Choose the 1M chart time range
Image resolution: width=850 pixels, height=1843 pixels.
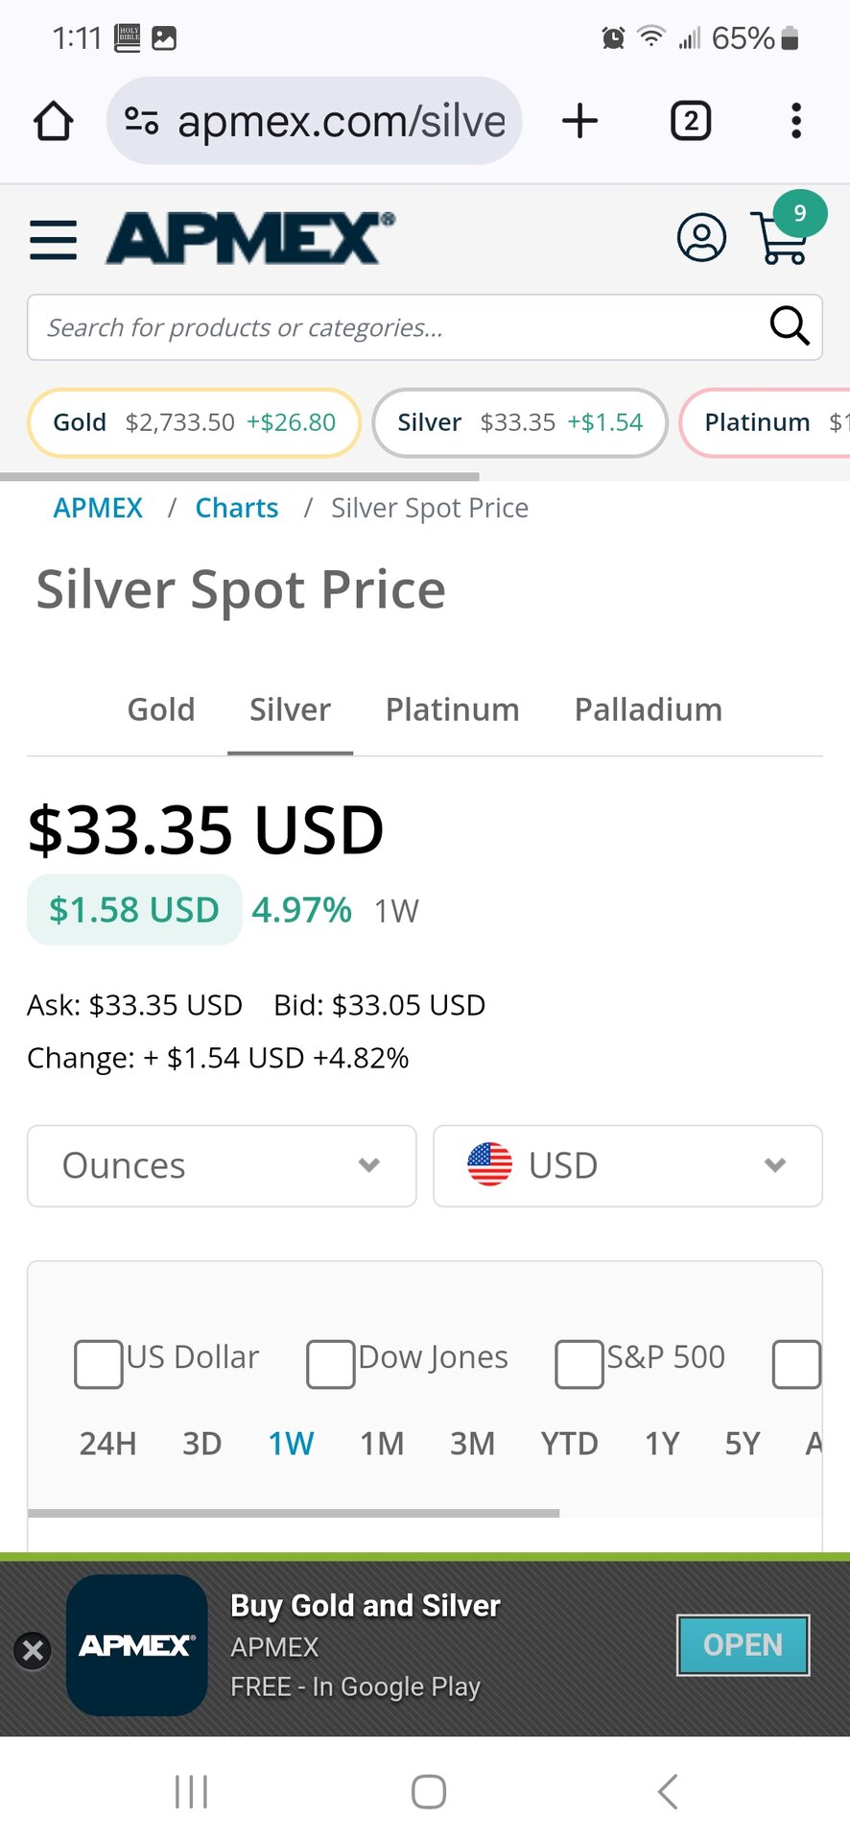point(382,1444)
